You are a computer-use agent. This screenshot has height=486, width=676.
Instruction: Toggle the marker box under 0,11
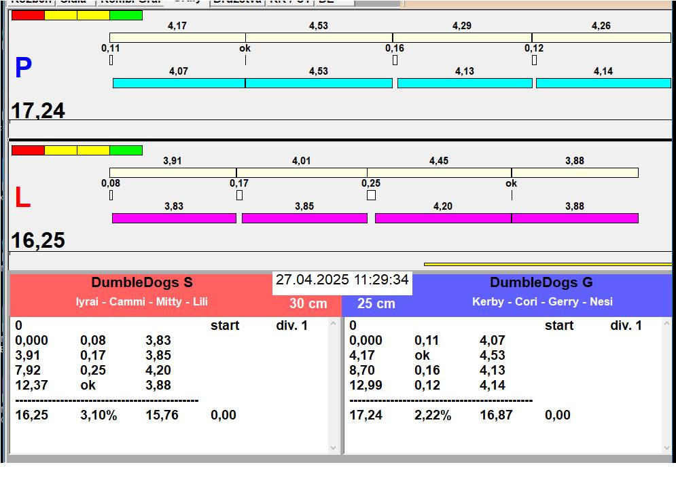[x=111, y=60]
